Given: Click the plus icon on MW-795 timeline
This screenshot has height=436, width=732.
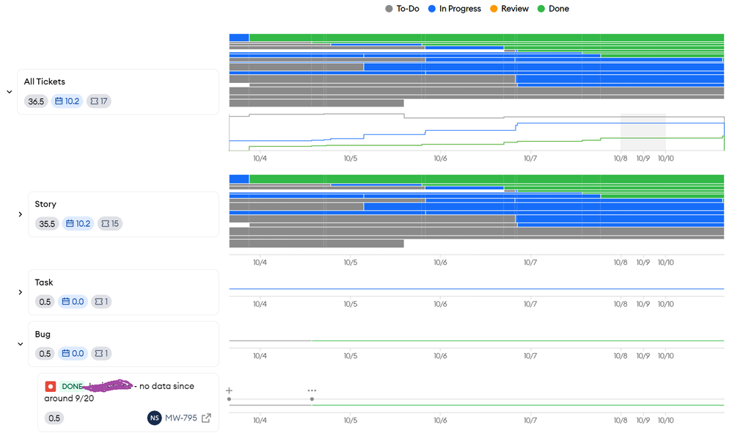Looking at the screenshot, I should point(229,390).
